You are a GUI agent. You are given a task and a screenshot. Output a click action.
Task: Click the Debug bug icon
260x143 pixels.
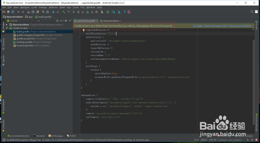click(79, 12)
